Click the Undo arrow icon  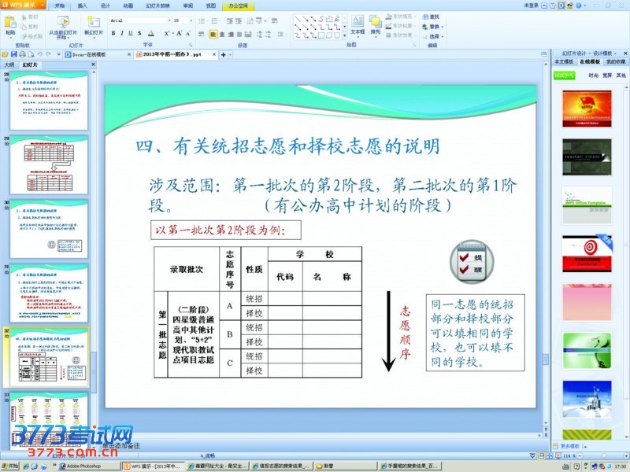tap(39, 54)
